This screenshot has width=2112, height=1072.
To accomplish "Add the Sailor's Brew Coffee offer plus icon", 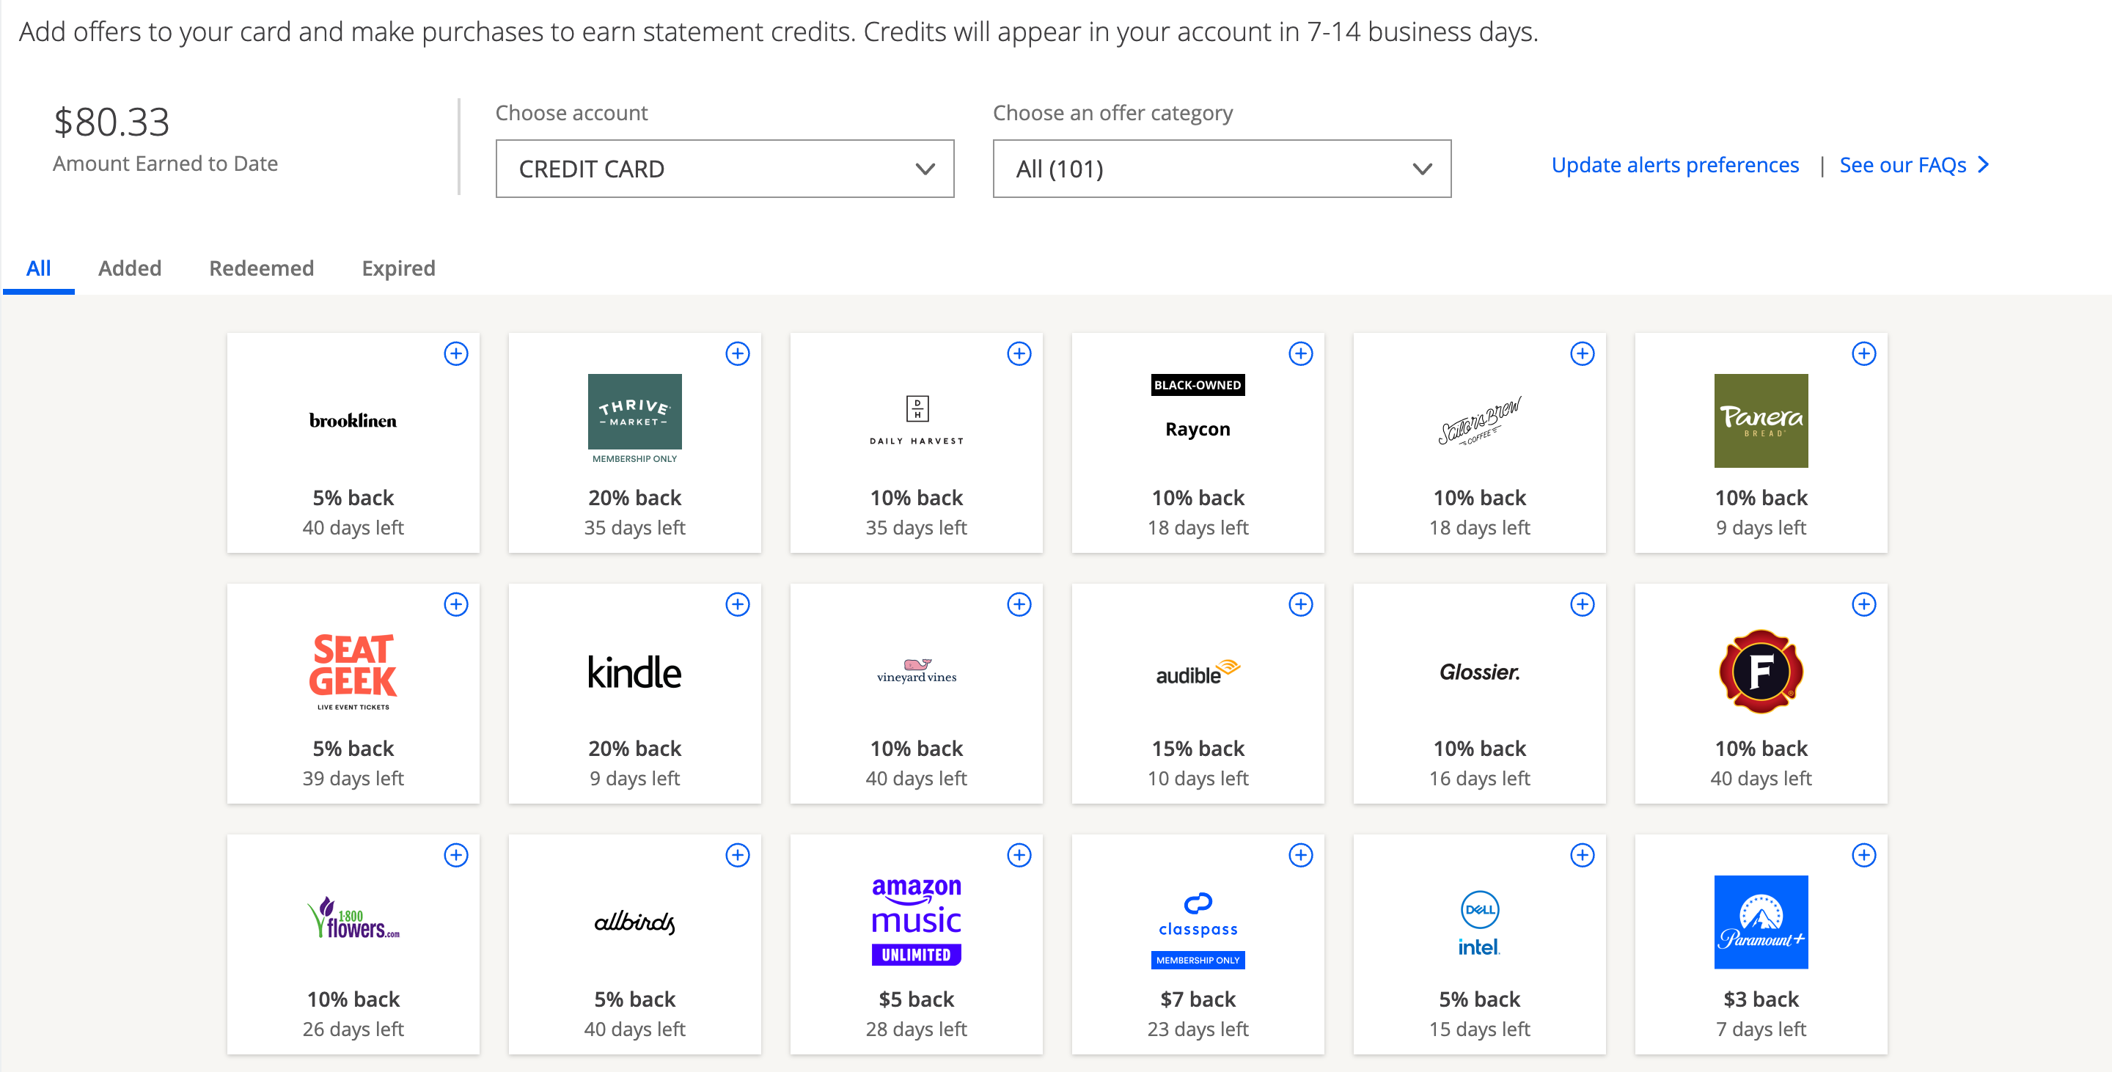I will pyautogui.click(x=1583, y=353).
